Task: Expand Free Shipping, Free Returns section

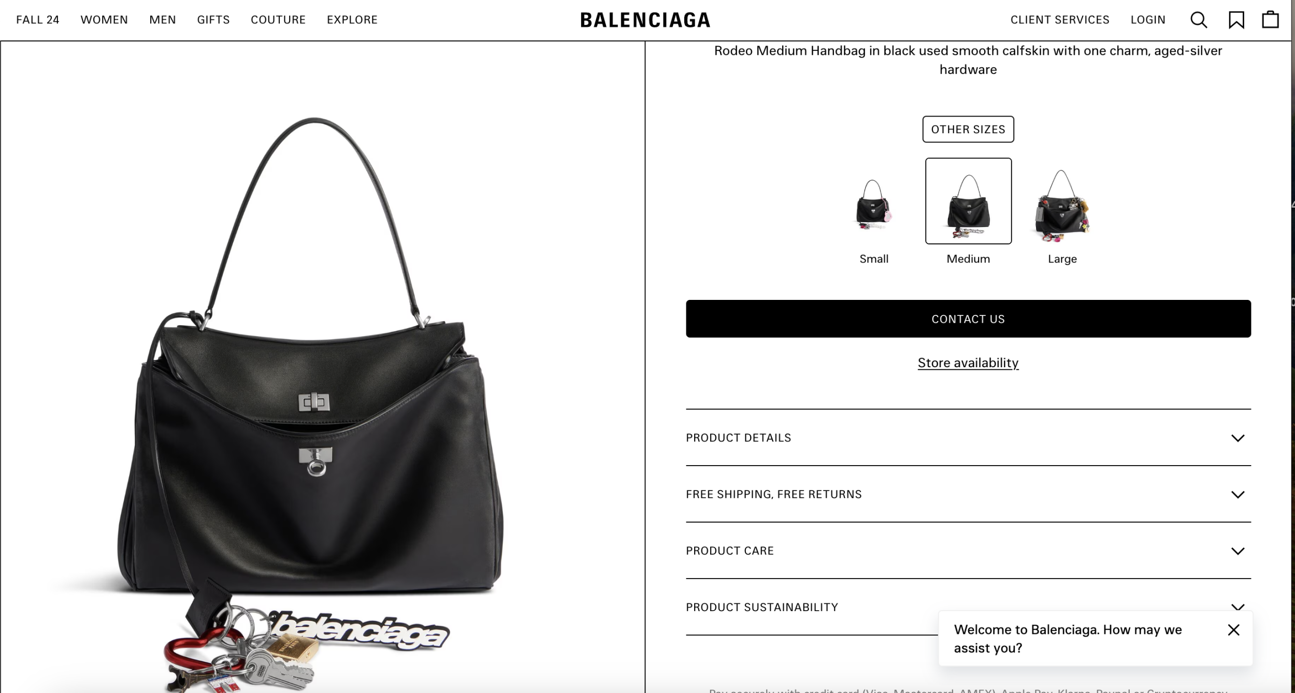Action: [x=968, y=494]
